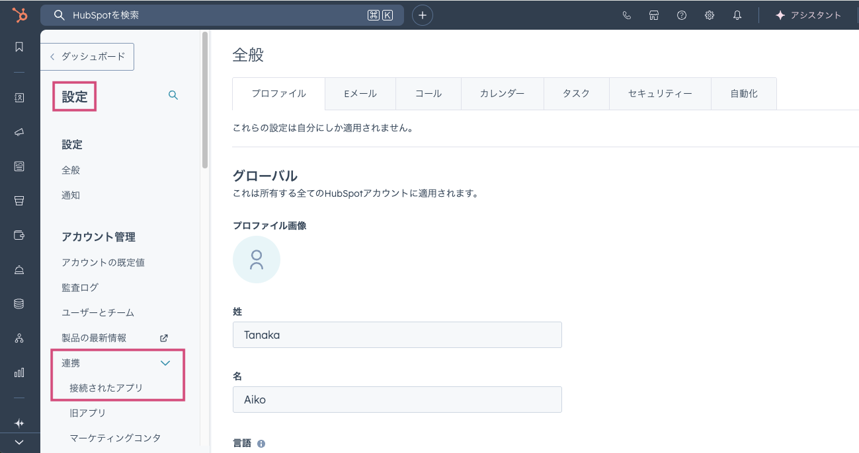
Task: Click the settings sidebar search magnifier icon
Action: (173, 95)
